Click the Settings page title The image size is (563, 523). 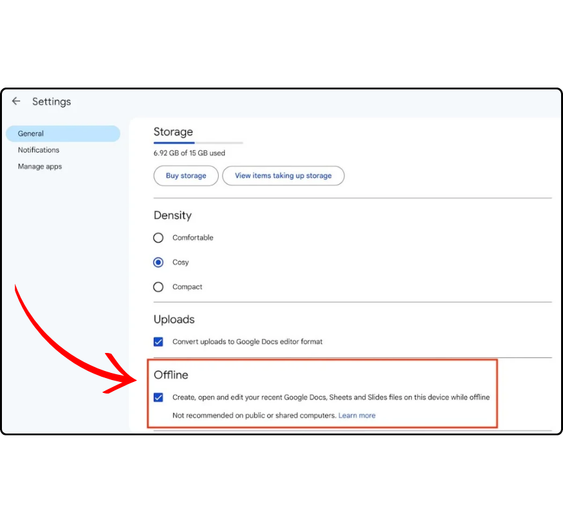pos(51,102)
